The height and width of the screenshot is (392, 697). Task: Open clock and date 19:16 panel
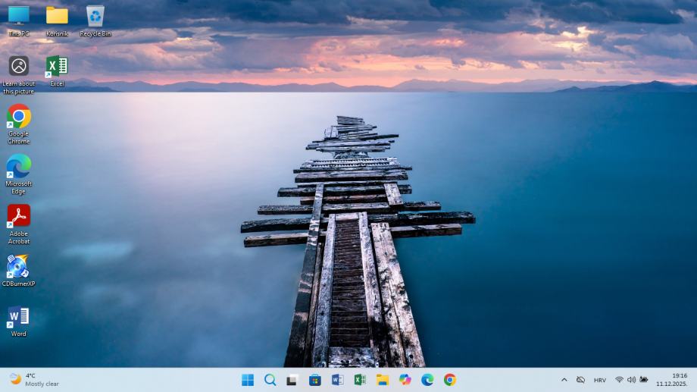[672, 380]
